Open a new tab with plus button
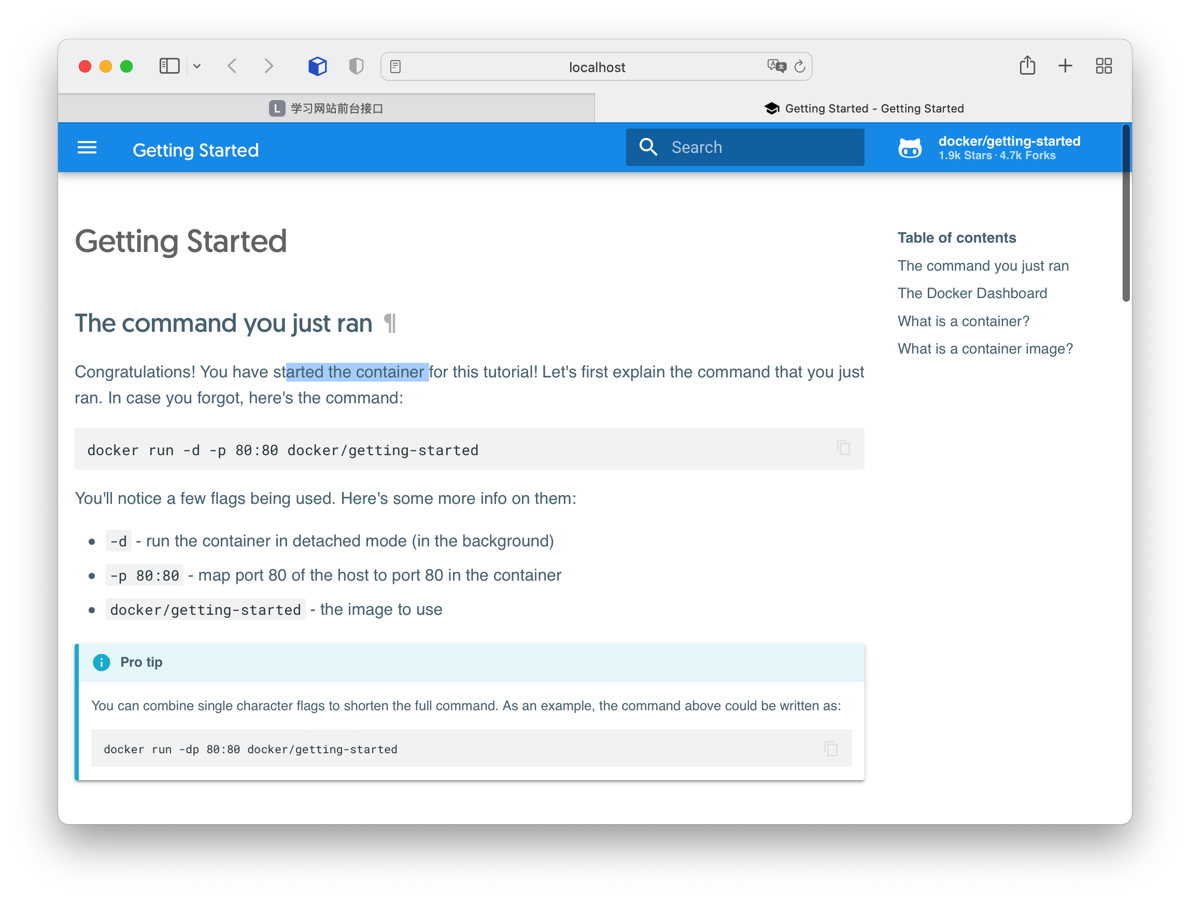Image resolution: width=1190 pixels, height=901 pixels. point(1065,66)
